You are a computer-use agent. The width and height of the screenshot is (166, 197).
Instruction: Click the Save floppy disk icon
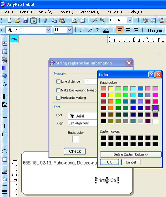click(25, 20)
